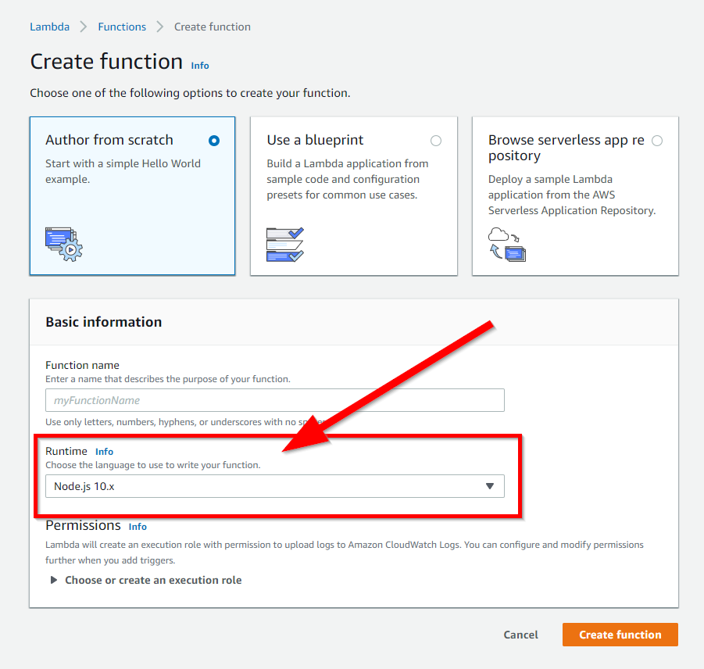The height and width of the screenshot is (669, 704).
Task: Click the Create function button
Action: click(620, 635)
